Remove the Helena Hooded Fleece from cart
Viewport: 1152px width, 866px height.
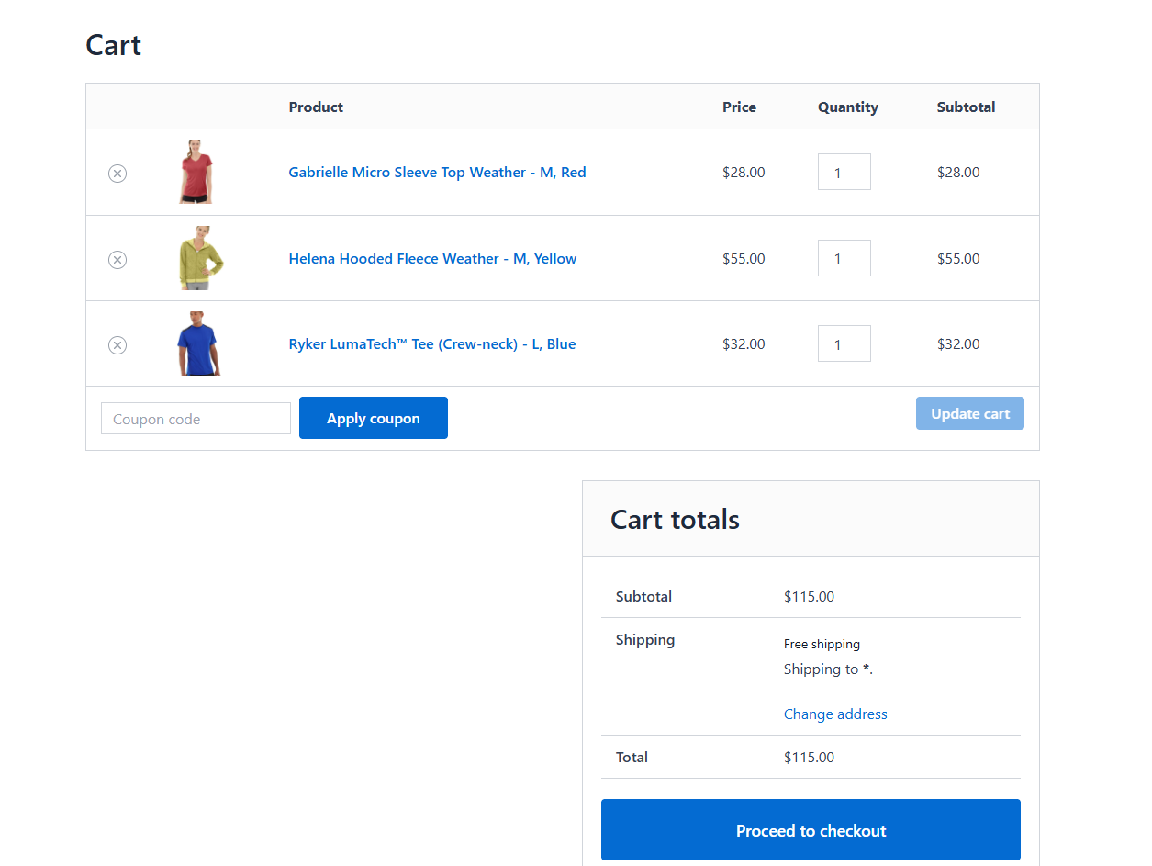pyautogui.click(x=117, y=259)
